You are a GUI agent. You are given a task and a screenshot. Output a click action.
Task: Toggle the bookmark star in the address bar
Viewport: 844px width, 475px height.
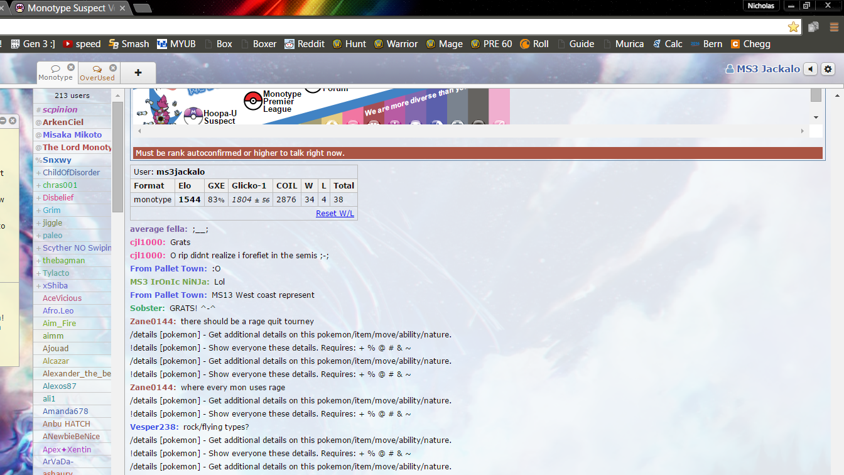click(x=793, y=26)
